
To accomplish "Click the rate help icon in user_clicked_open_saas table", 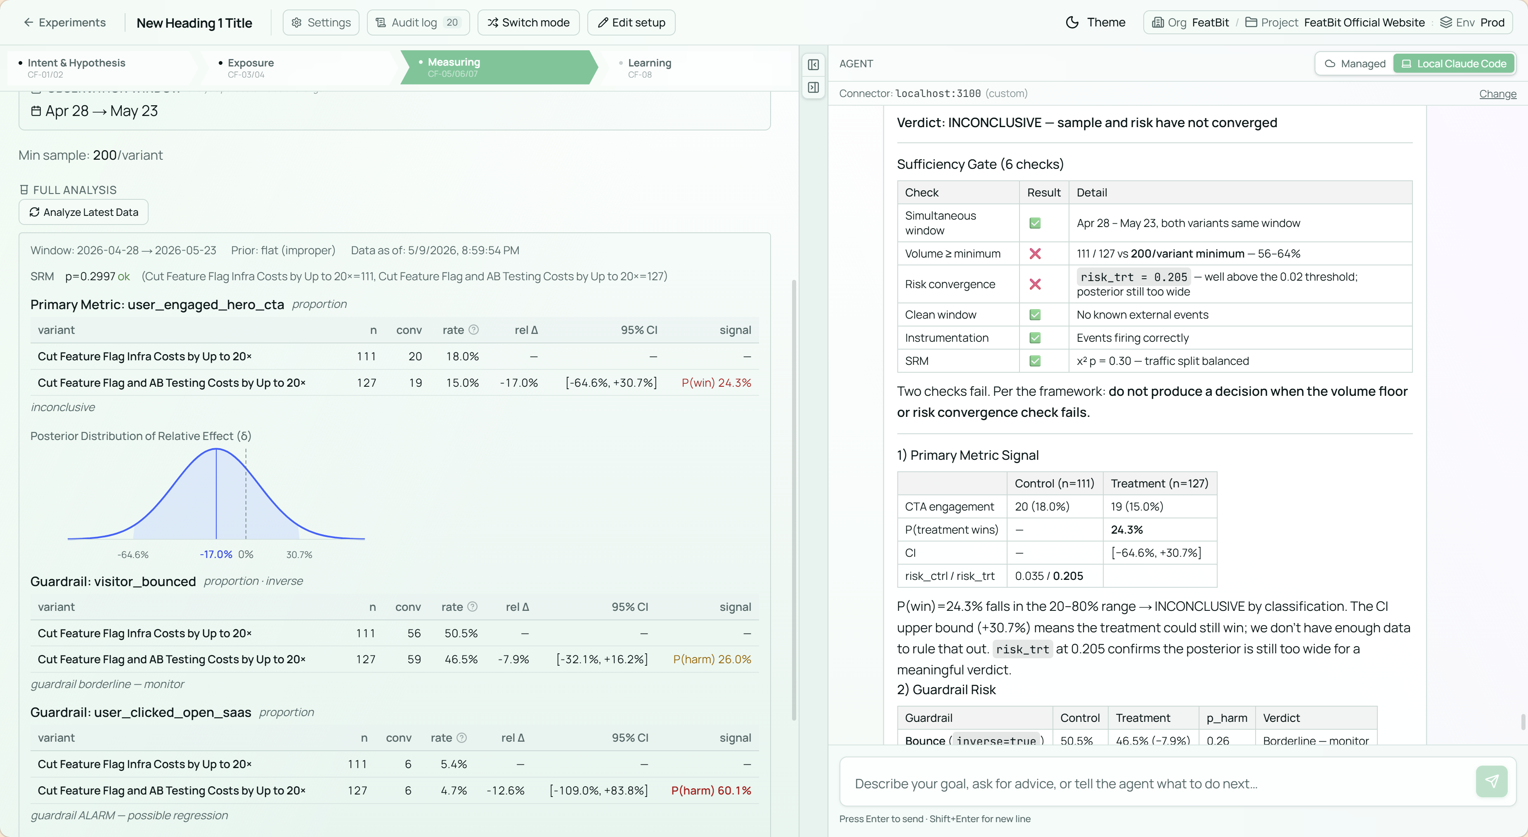I will click(x=461, y=738).
